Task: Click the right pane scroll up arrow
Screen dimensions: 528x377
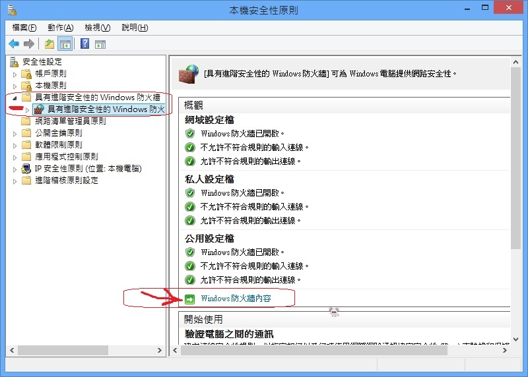Action: [x=515, y=62]
